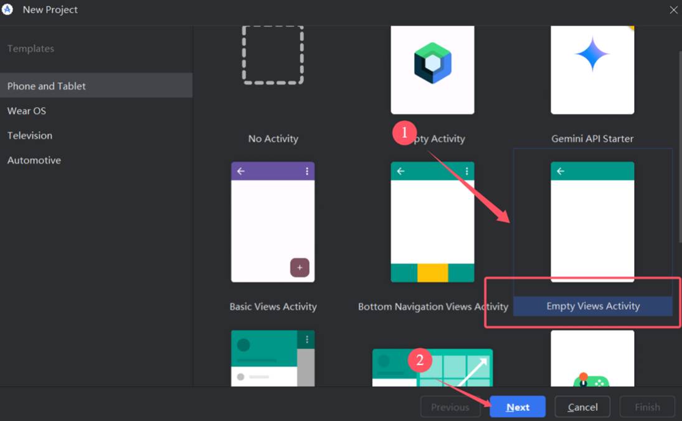Click the Gemini API Starter label
This screenshot has height=421, width=682.
point(592,139)
